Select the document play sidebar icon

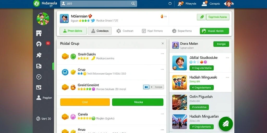(39, 66)
